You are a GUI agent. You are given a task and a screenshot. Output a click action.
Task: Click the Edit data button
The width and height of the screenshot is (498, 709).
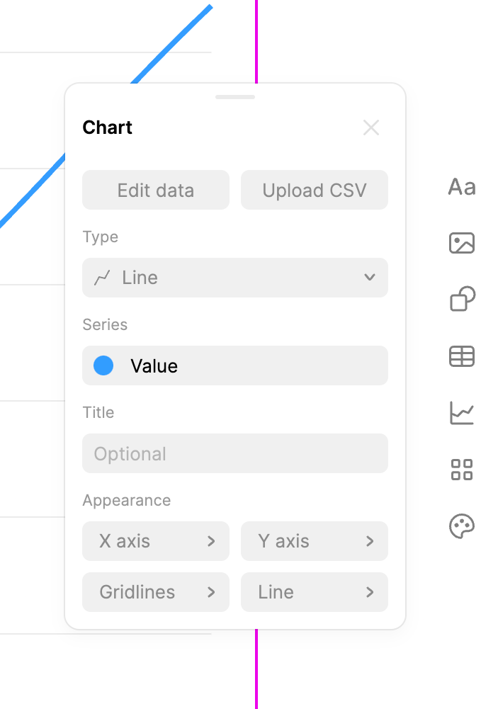click(x=155, y=190)
